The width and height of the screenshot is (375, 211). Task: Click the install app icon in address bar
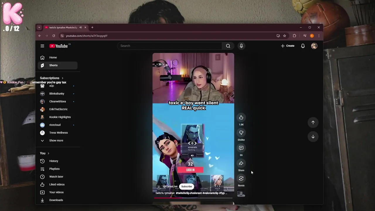point(278,36)
